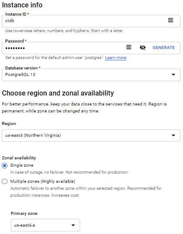
Task: Expand the Database version dropdown arrow
Action: point(173,75)
